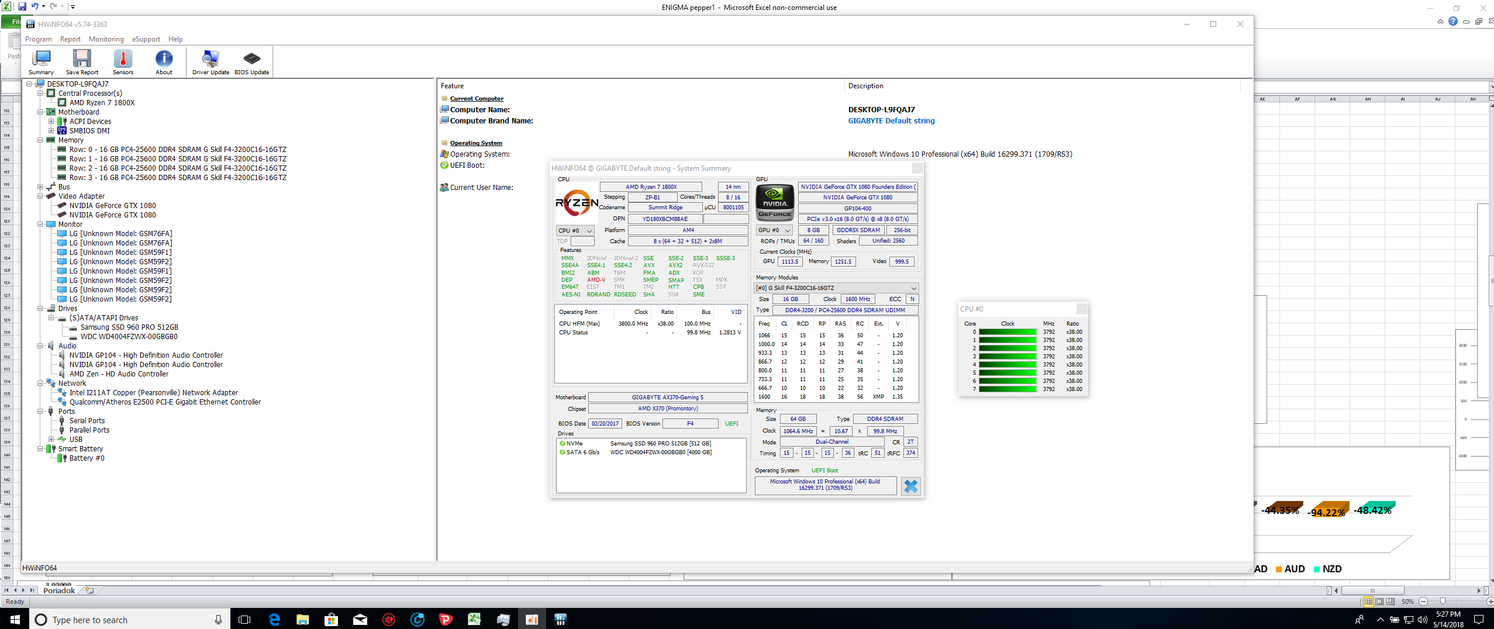Image resolution: width=1494 pixels, height=629 pixels.
Task: Click the volume speaker tray icon
Action: click(1423, 620)
